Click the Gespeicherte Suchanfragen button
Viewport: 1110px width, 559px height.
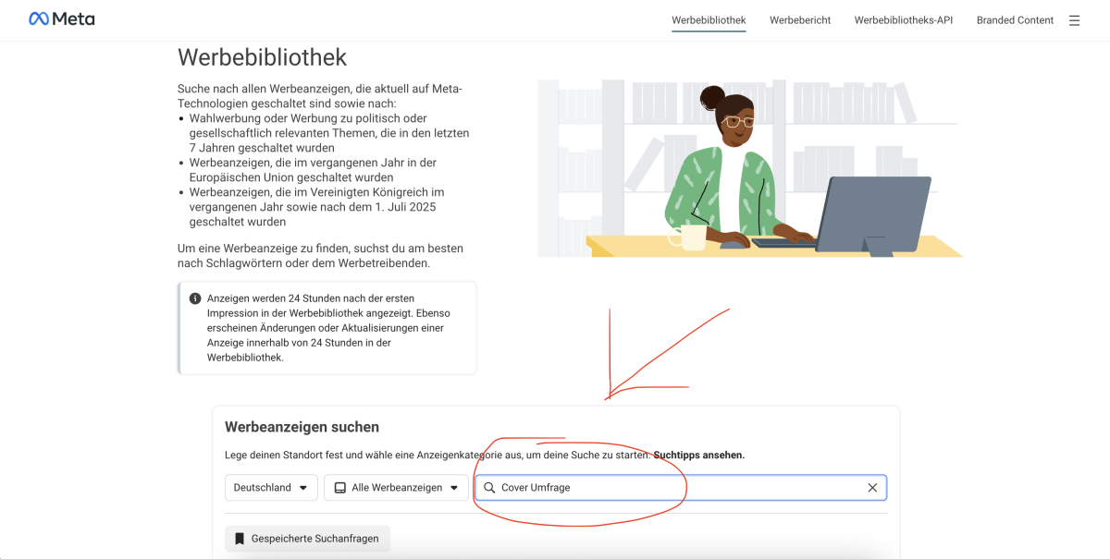[307, 539]
